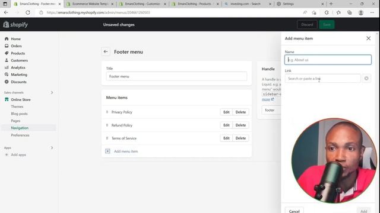This screenshot has height=213, width=380.
Task: Switch to EmarsClothing Customize tab
Action: pos(142,4)
